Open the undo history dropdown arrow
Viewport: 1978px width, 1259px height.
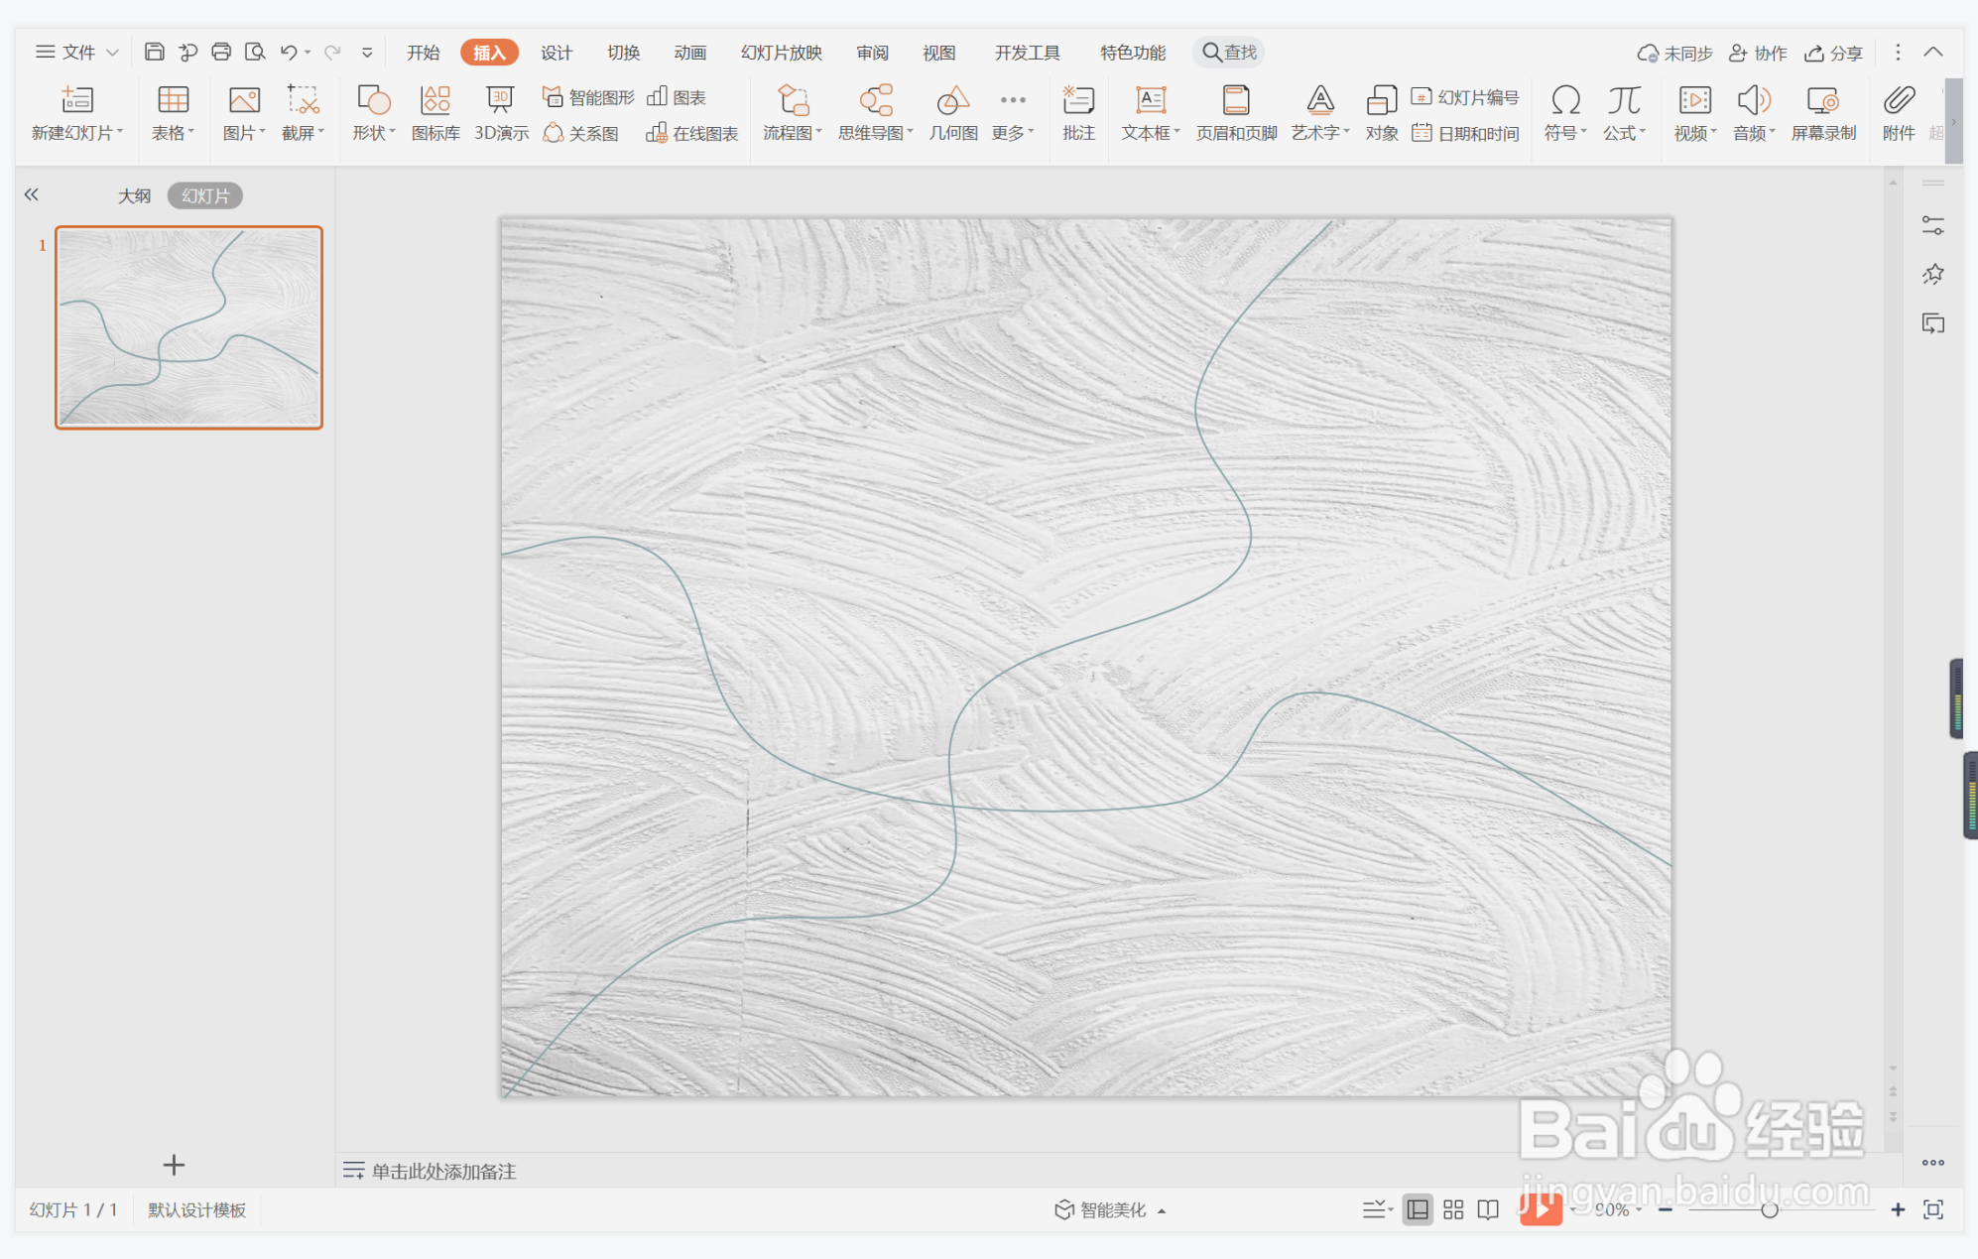click(308, 53)
